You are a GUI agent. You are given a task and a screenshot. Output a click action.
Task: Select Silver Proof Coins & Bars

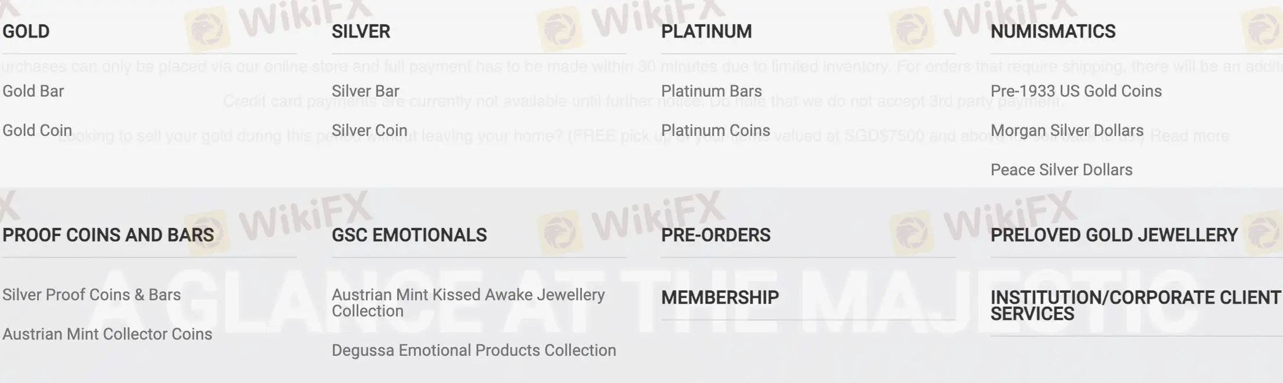tap(91, 294)
